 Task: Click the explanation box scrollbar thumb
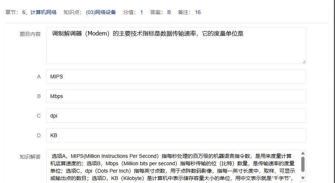point(303,164)
